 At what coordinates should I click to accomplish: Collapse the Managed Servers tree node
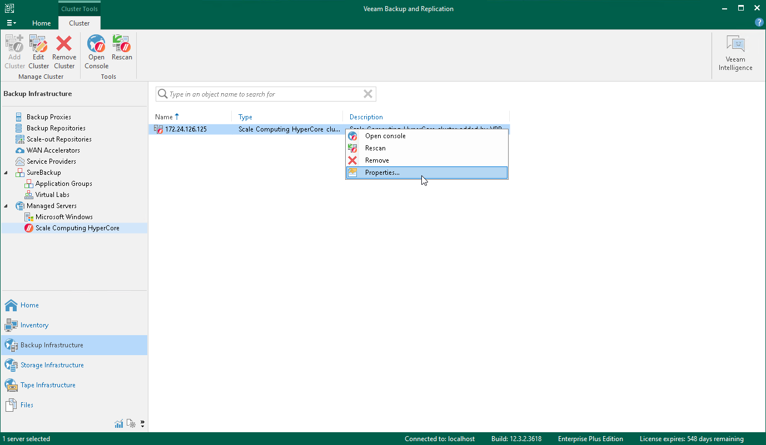[7, 206]
